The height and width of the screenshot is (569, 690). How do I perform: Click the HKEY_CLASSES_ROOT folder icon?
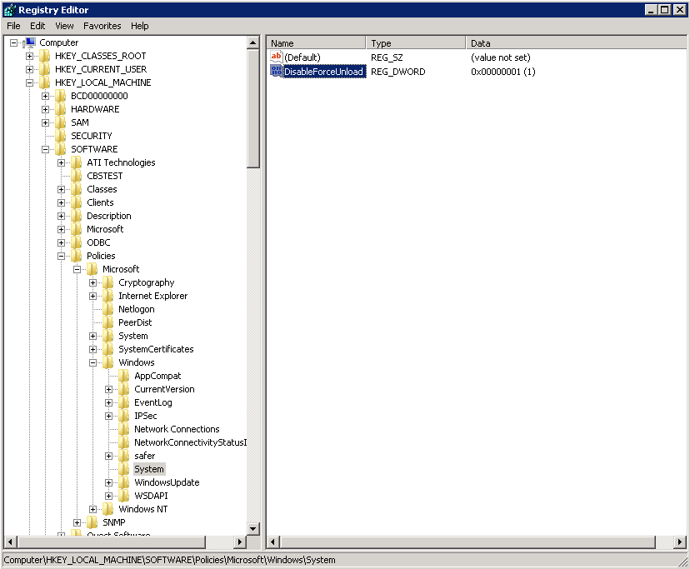[x=45, y=56]
